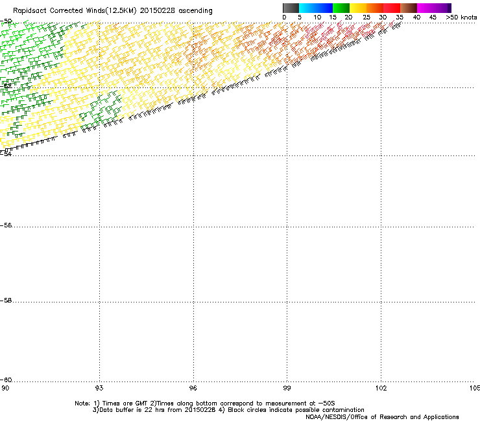Click latitude label -58
The height and width of the screenshot is (421, 480).
tap(6, 301)
